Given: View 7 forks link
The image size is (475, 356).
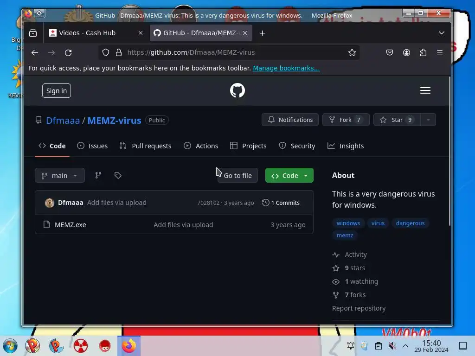Looking at the screenshot, I should click(x=349, y=295).
